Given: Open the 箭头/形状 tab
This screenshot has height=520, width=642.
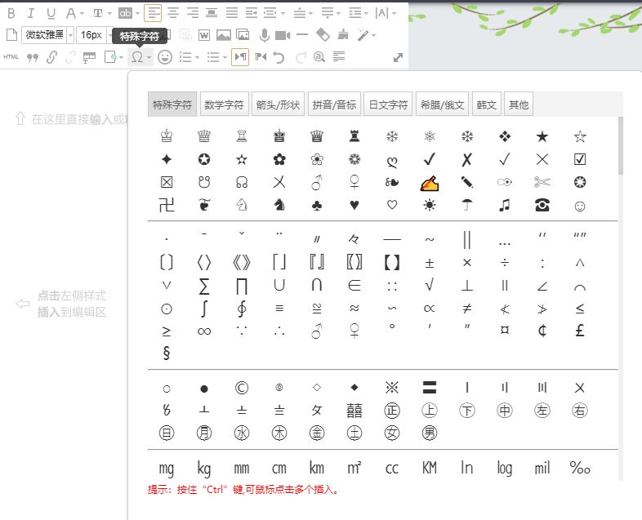Looking at the screenshot, I should coord(278,104).
